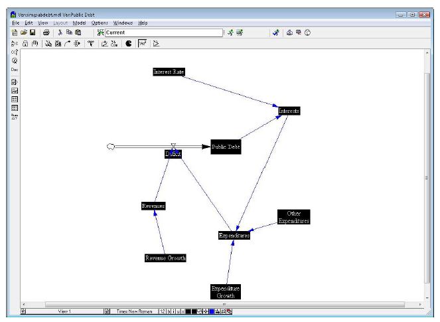Image resolution: width=440 pixels, height=322 pixels.
Task: Open the Document tool in the left sidebar
Action: [x=15, y=69]
